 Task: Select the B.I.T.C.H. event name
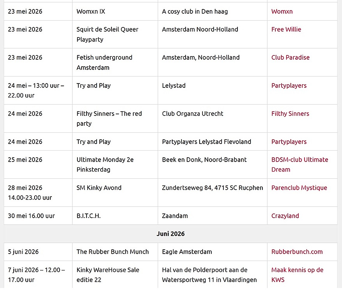click(88, 216)
